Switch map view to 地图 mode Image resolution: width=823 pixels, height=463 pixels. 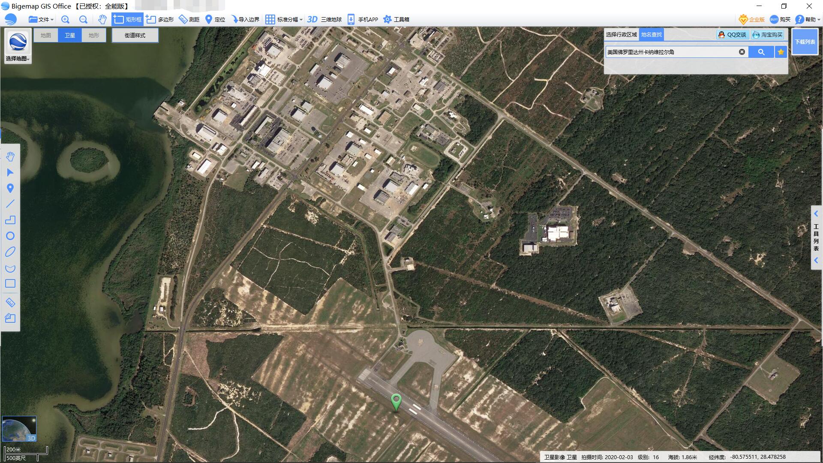pos(46,35)
